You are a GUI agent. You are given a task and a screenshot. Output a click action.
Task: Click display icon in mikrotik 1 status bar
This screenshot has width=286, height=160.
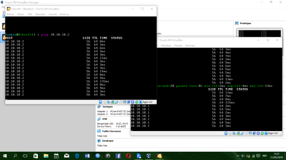click(x=125, y=102)
